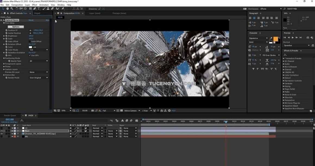The image size is (315, 166).
Task: Enable the Snapping checkbox
Action: tap(87, 9)
